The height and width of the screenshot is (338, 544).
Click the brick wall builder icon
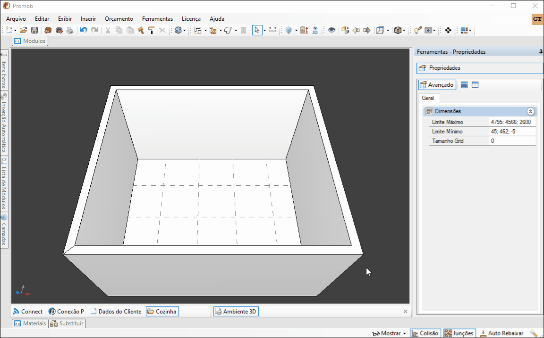213,31
